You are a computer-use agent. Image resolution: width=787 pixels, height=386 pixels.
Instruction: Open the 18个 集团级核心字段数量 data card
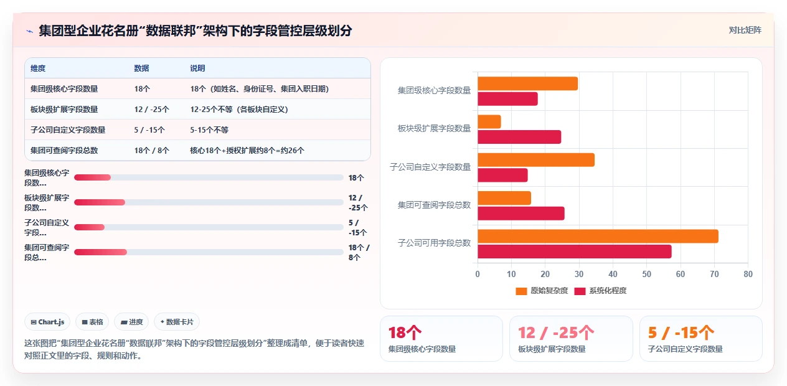click(x=441, y=339)
